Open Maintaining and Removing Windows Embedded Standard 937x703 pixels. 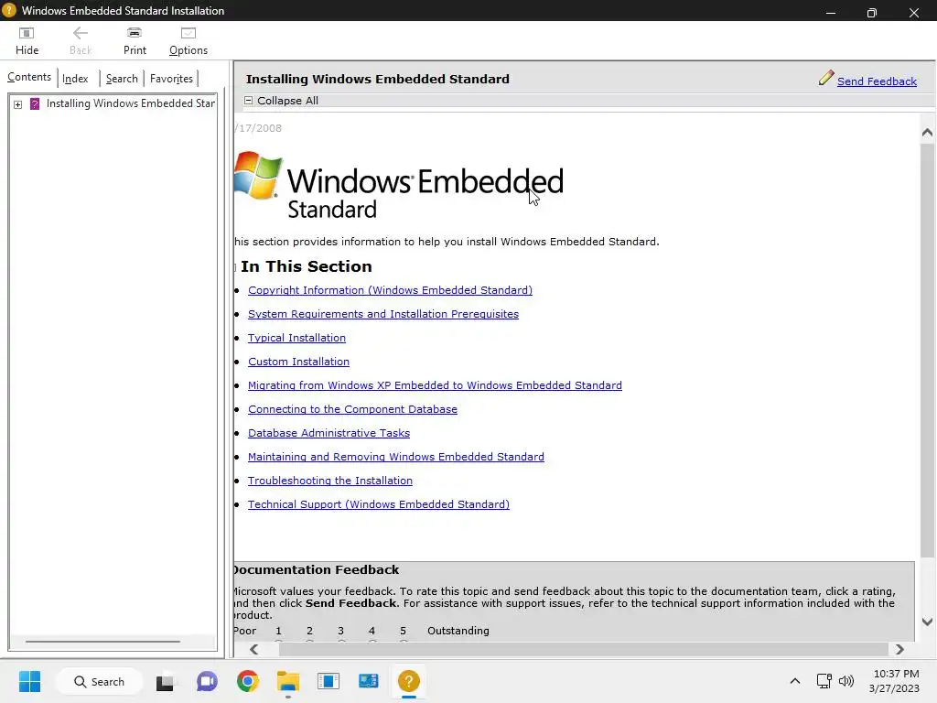point(396,457)
